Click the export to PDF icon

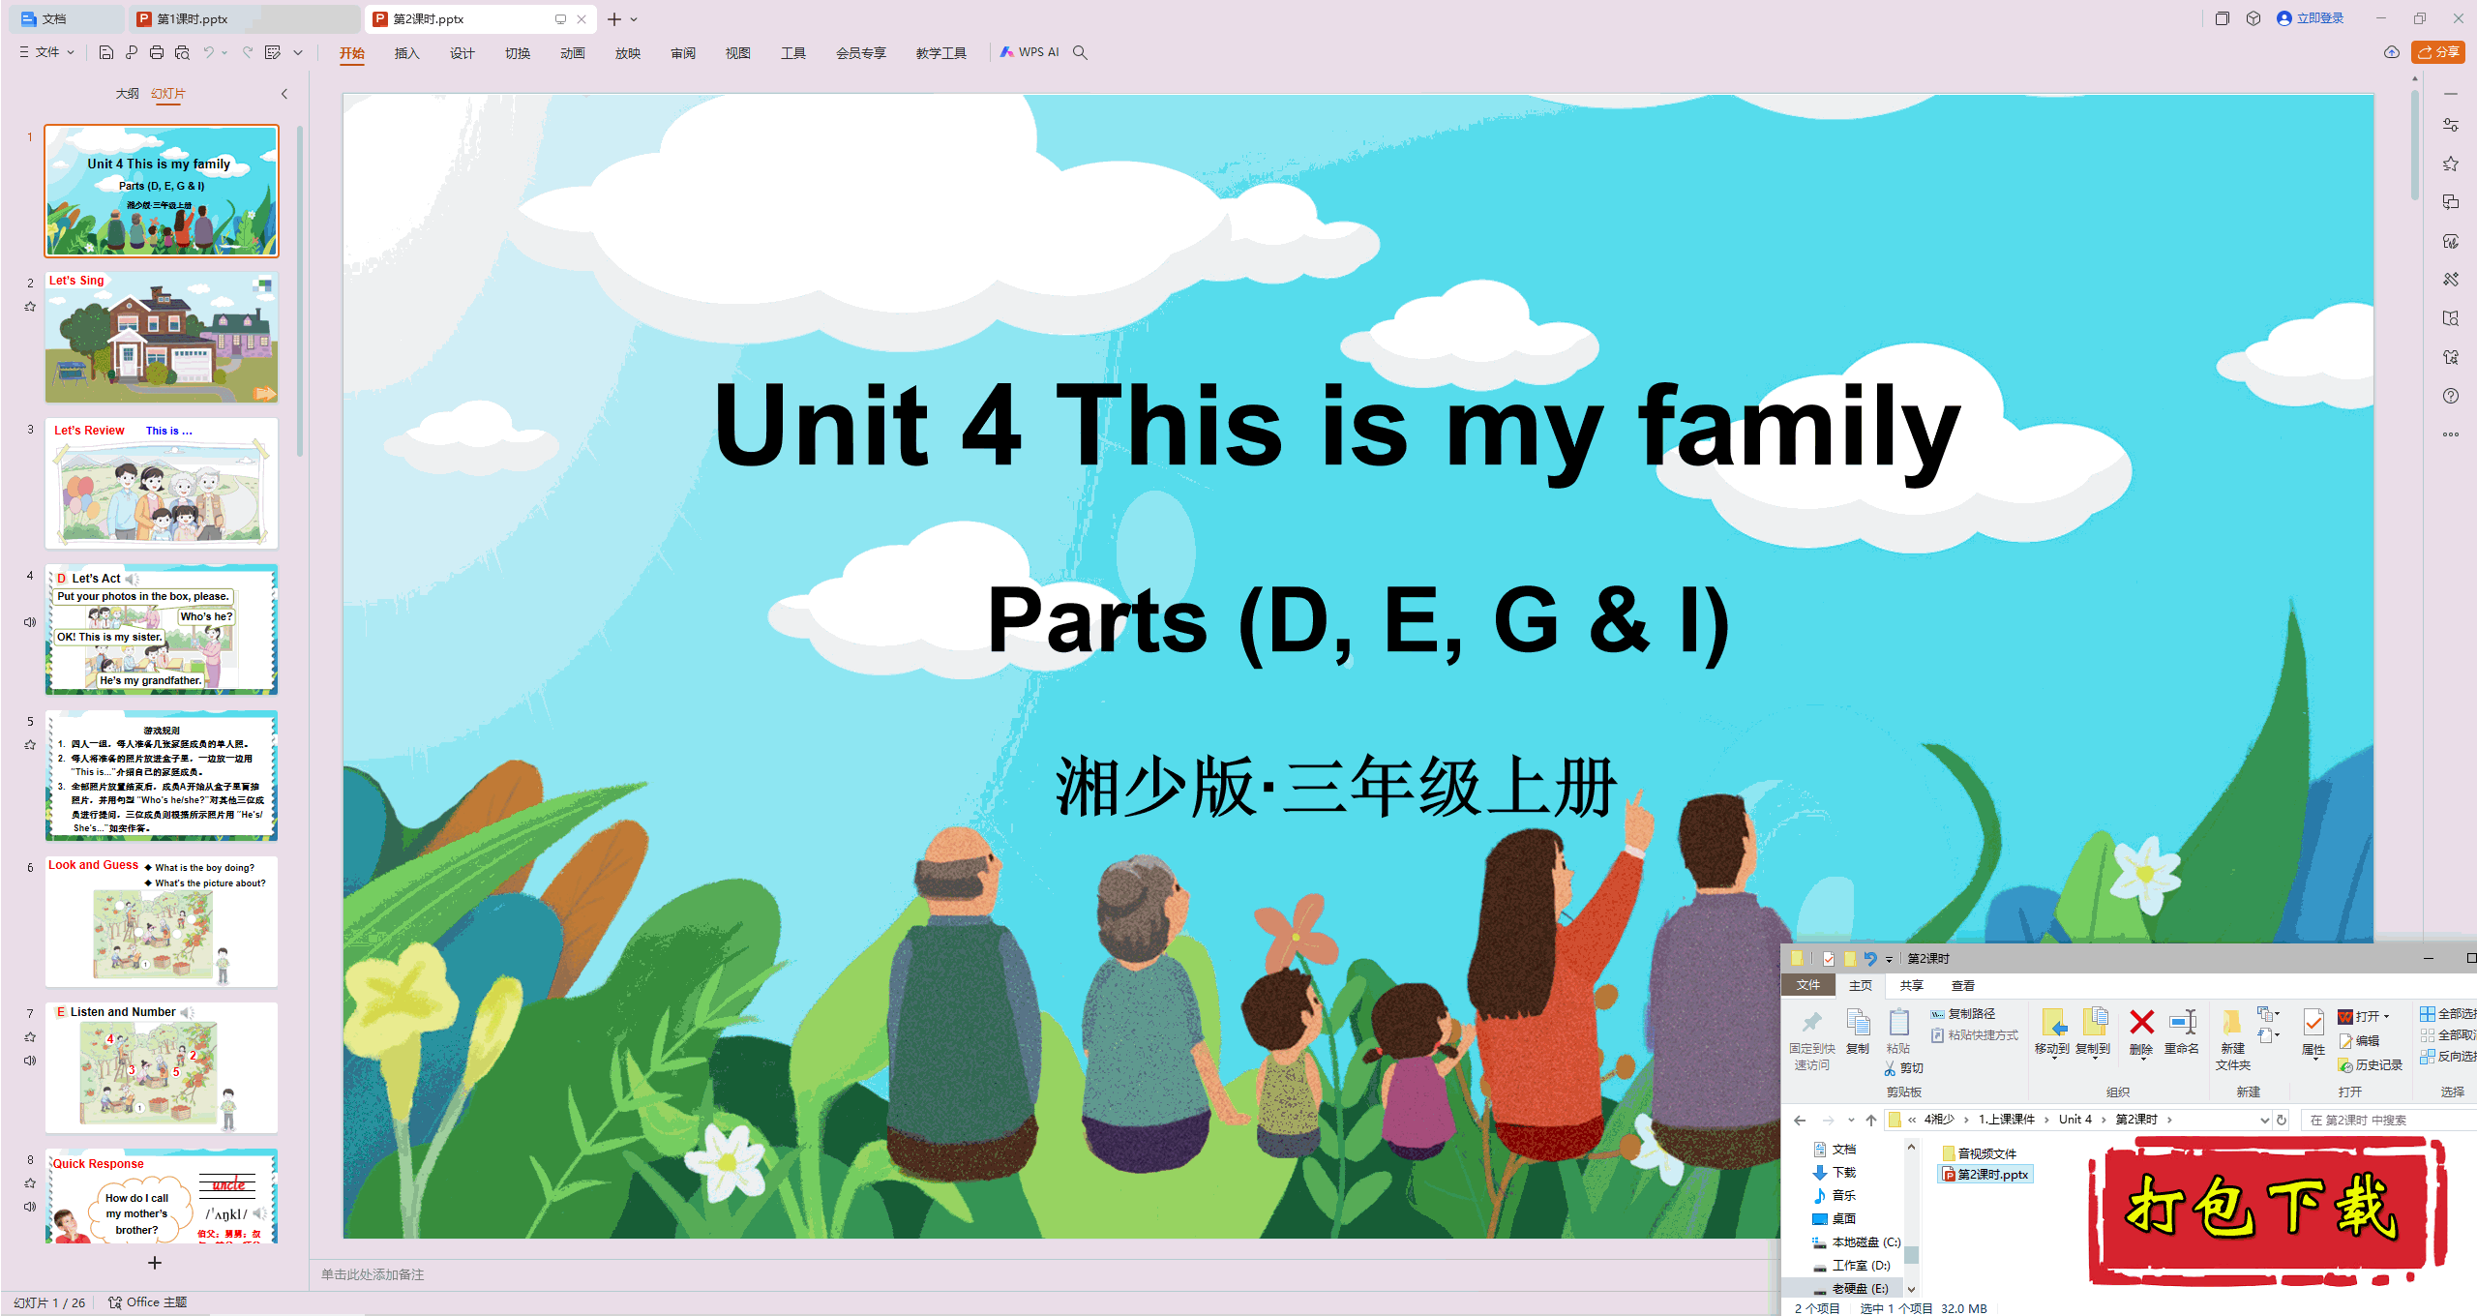132,52
